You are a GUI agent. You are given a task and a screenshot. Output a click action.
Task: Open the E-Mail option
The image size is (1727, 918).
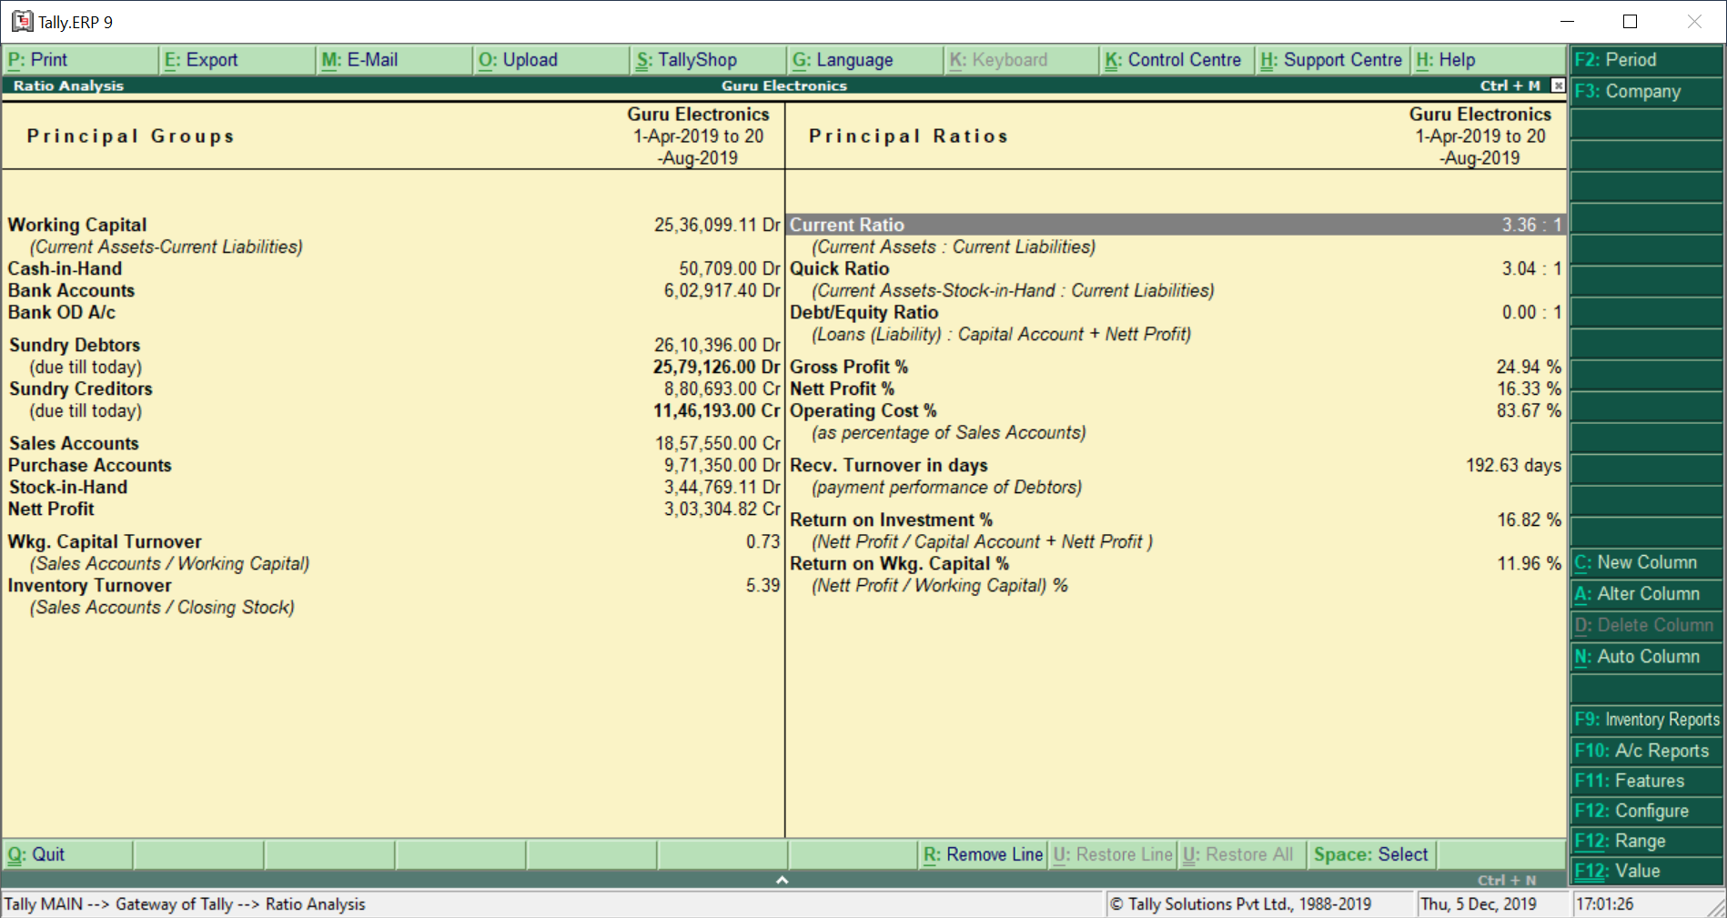click(395, 60)
